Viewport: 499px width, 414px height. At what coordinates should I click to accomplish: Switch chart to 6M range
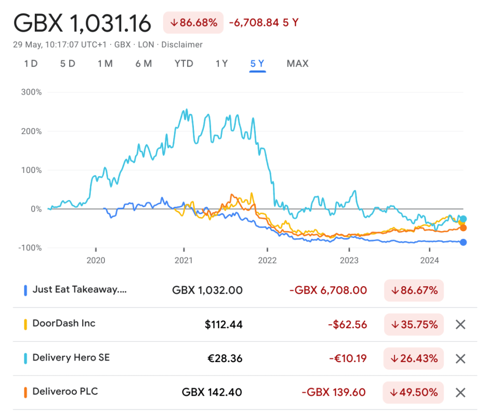[143, 64]
